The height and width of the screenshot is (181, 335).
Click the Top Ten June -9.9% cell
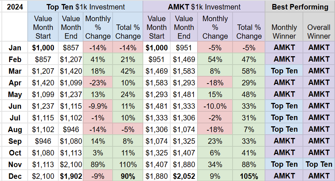point(97,106)
